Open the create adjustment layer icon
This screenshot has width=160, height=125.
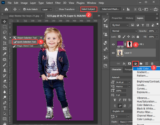[x=135, y=64]
